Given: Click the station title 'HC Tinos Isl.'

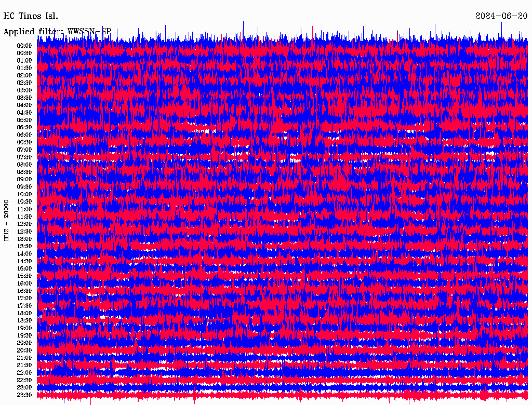Looking at the screenshot, I should 31,16.
